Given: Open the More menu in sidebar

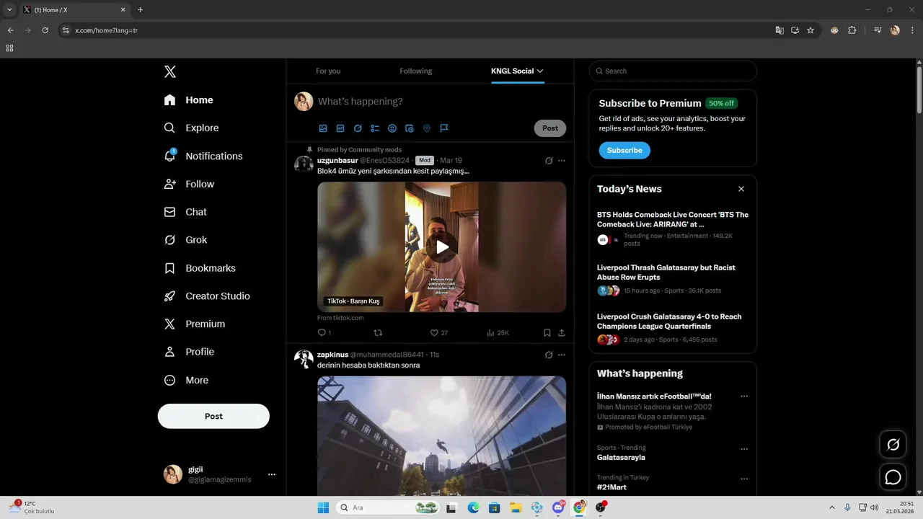Looking at the screenshot, I should [186, 380].
